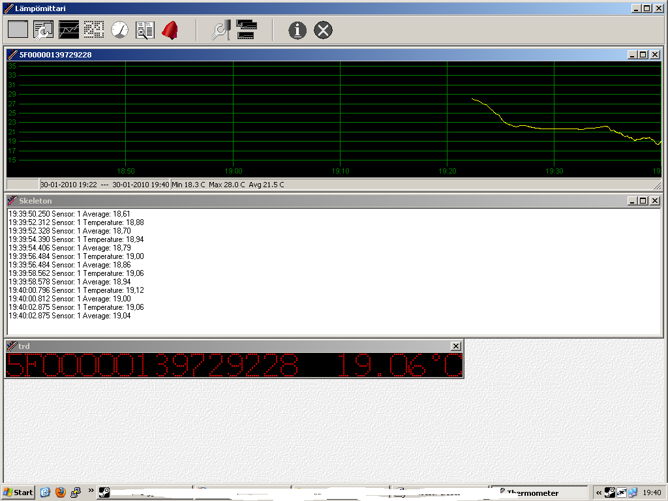
Task: Open the calendar log search icon
Action: pos(145,29)
